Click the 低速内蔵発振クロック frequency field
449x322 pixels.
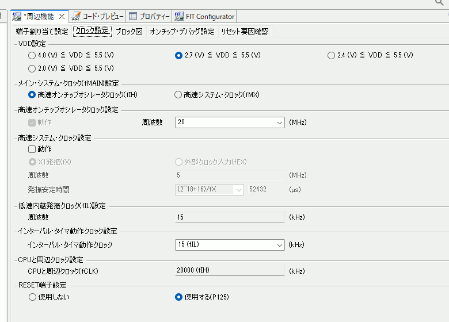pos(229,217)
